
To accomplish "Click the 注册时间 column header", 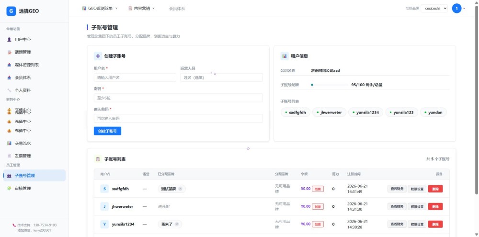I will [x=354, y=174].
